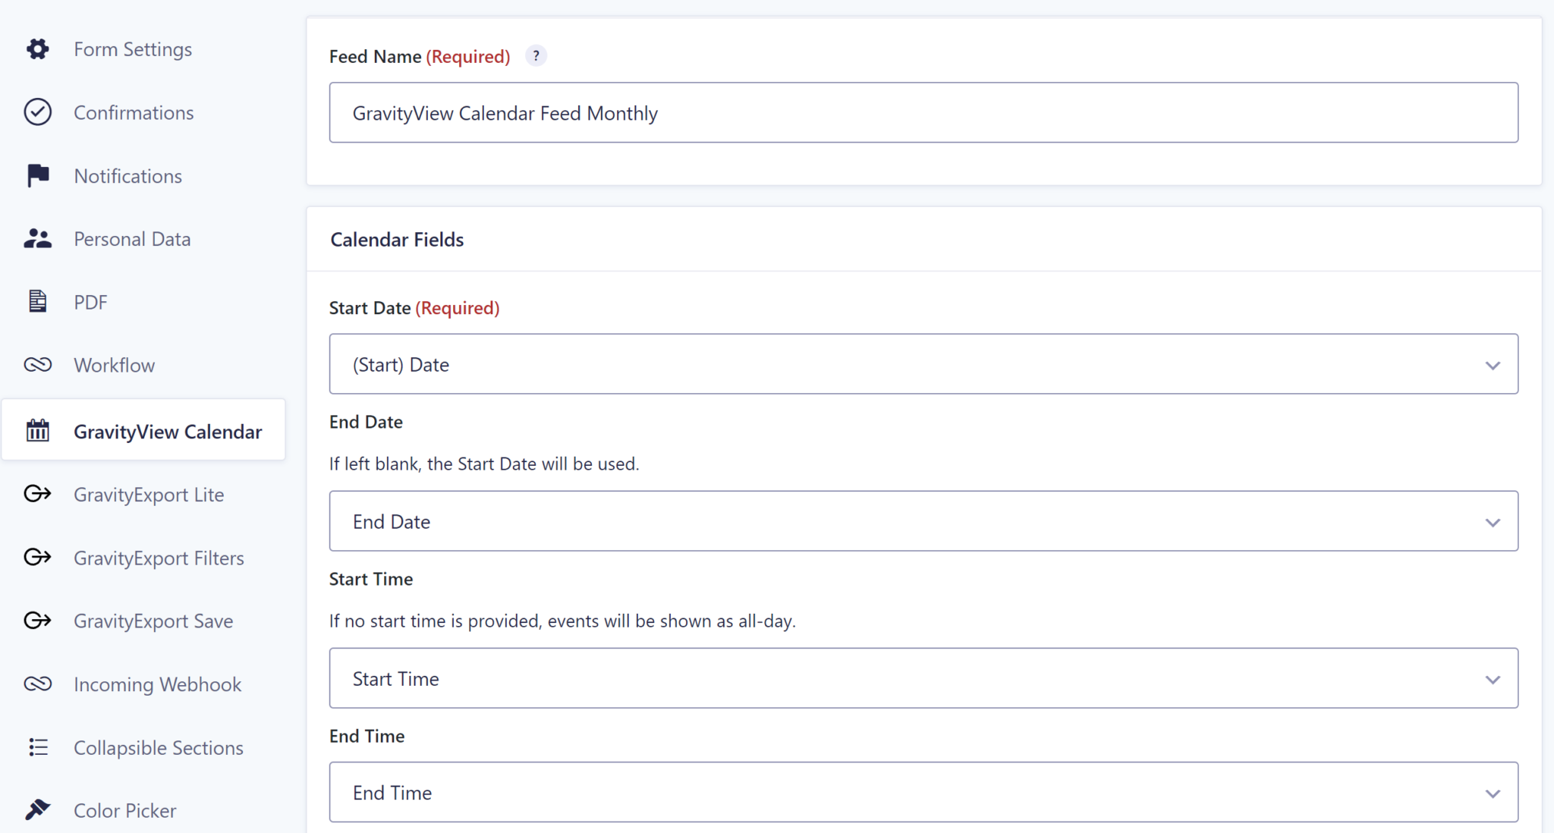Open the End Date dropdown

point(923,521)
